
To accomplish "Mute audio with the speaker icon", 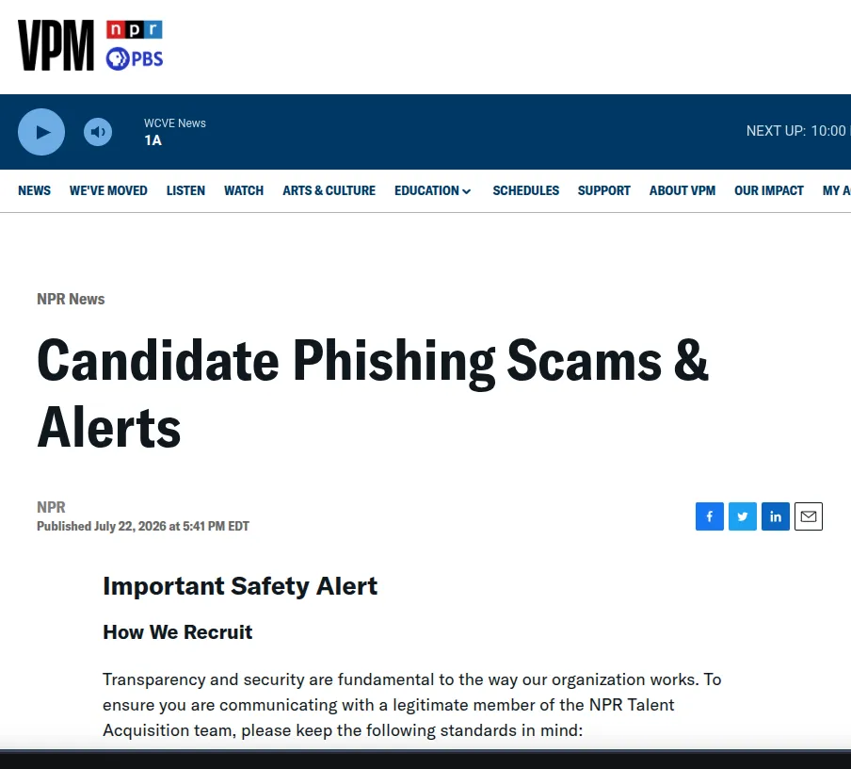I will tap(98, 132).
